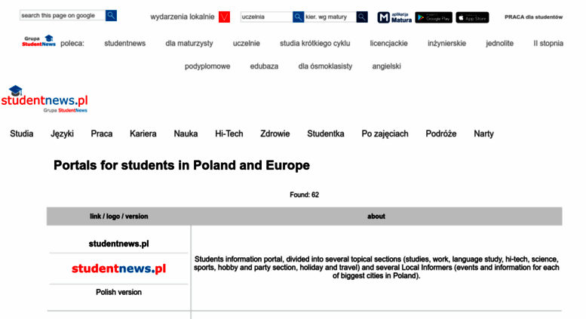The width and height of the screenshot is (586, 319).
Task: Click the studentnews.pl main logo with cap
Action: coord(44,99)
